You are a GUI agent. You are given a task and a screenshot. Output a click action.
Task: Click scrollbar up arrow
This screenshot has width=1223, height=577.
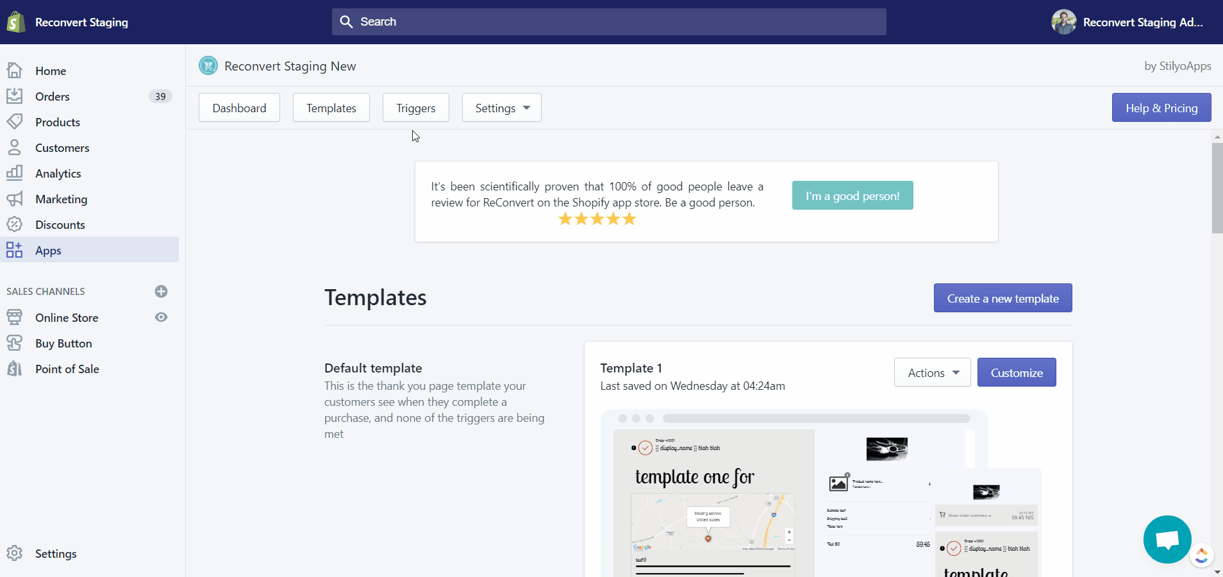coord(1217,137)
